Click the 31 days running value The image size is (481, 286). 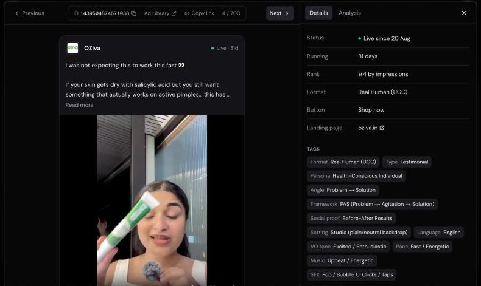(x=368, y=56)
